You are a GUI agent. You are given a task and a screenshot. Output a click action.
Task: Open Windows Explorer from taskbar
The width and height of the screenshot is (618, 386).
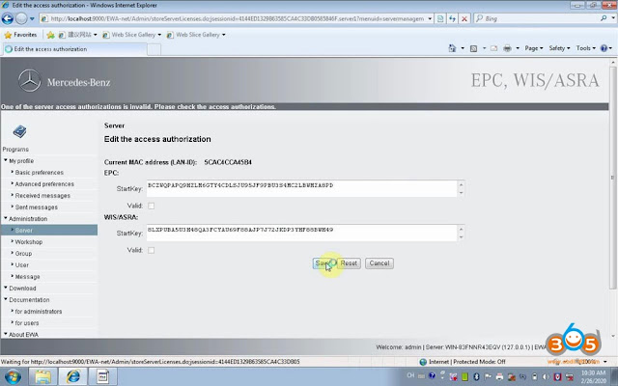pos(42,376)
